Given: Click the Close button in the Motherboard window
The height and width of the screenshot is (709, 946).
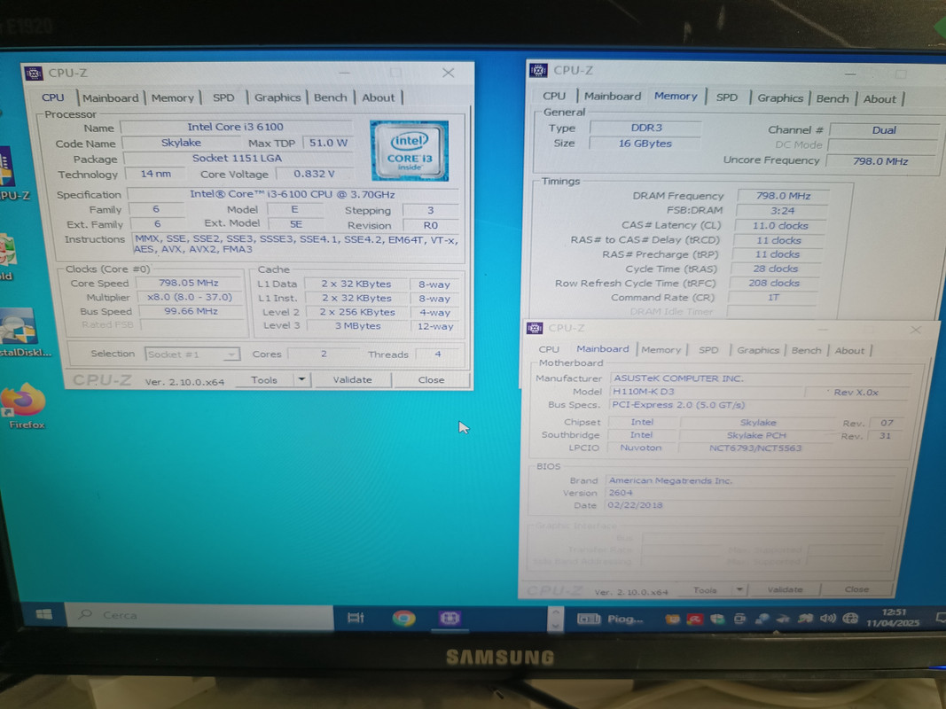Looking at the screenshot, I should click(856, 589).
